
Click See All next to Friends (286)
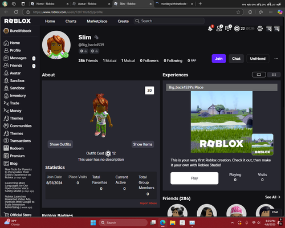pyautogui.click(x=272, y=197)
